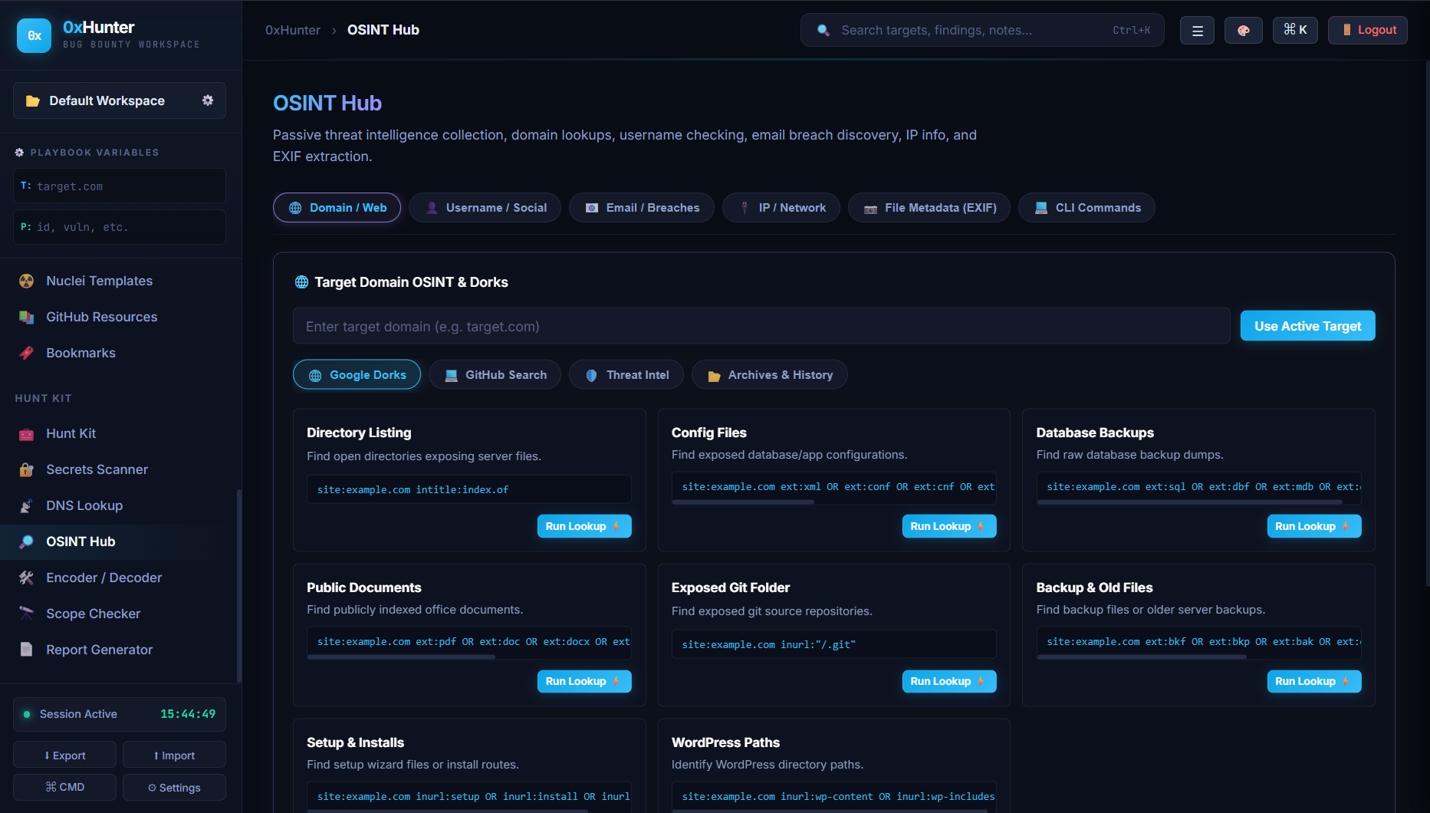Switch to Email / Breaches tab
Image resolution: width=1430 pixels, height=813 pixels.
tap(641, 208)
